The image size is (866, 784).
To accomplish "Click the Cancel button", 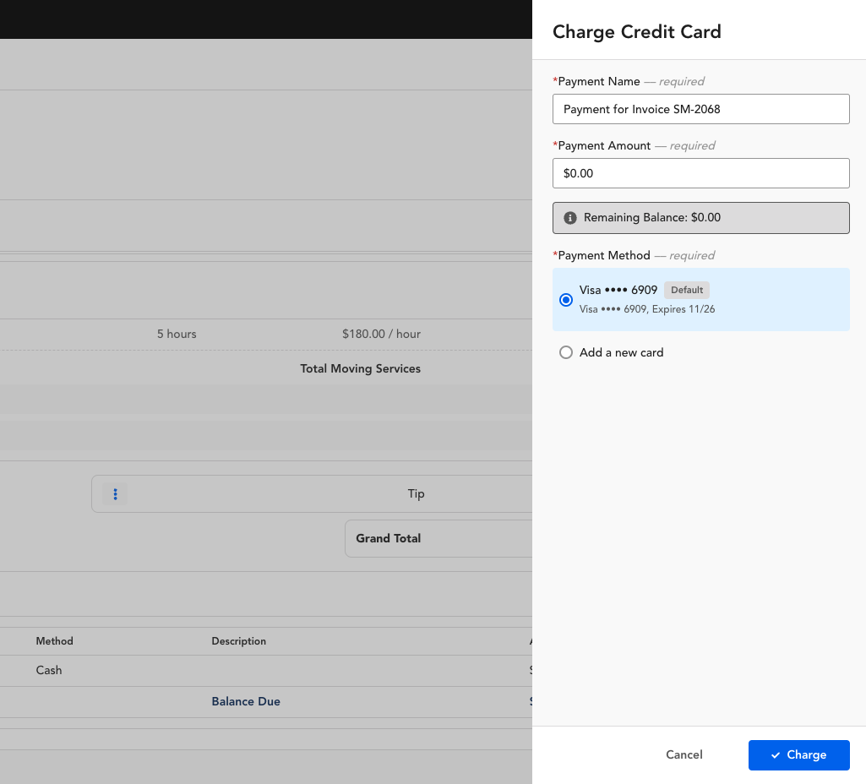I will tap(684, 754).
